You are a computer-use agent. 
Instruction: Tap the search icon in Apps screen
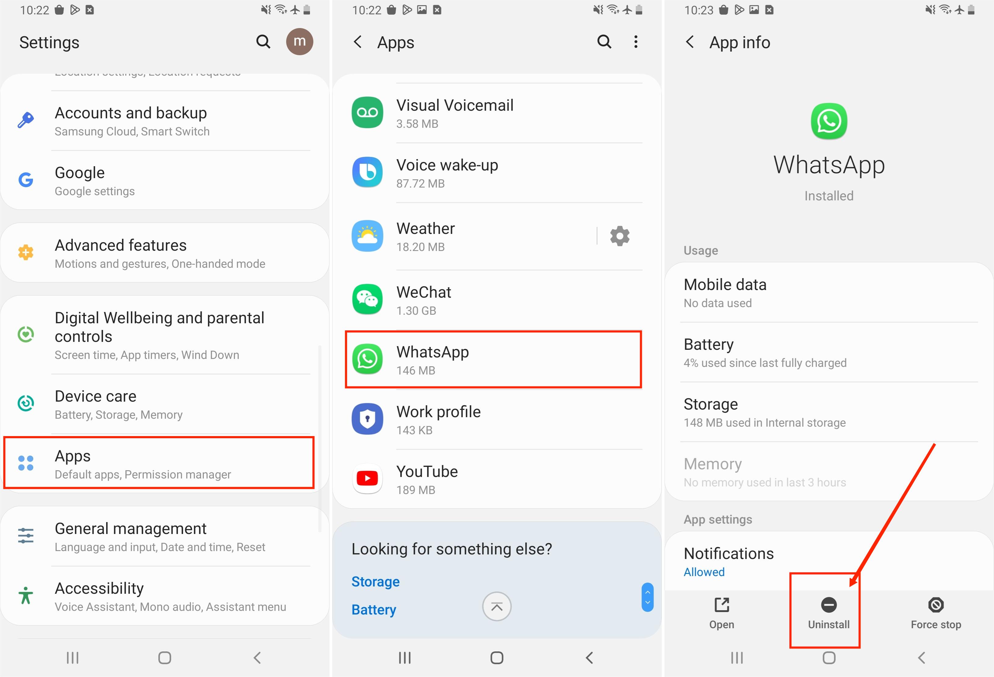pyautogui.click(x=604, y=42)
